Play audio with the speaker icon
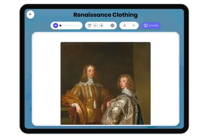 click(55, 25)
